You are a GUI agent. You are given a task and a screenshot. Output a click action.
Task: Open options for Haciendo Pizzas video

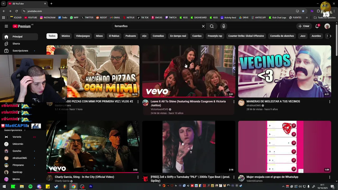coord(138,102)
